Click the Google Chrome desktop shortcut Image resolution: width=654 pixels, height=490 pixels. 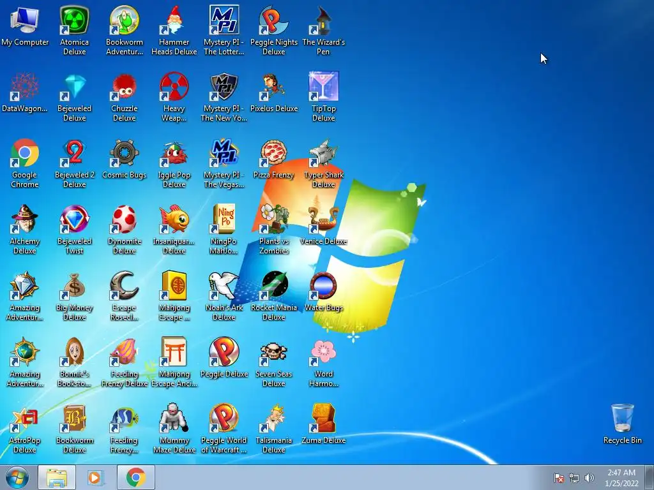25,152
